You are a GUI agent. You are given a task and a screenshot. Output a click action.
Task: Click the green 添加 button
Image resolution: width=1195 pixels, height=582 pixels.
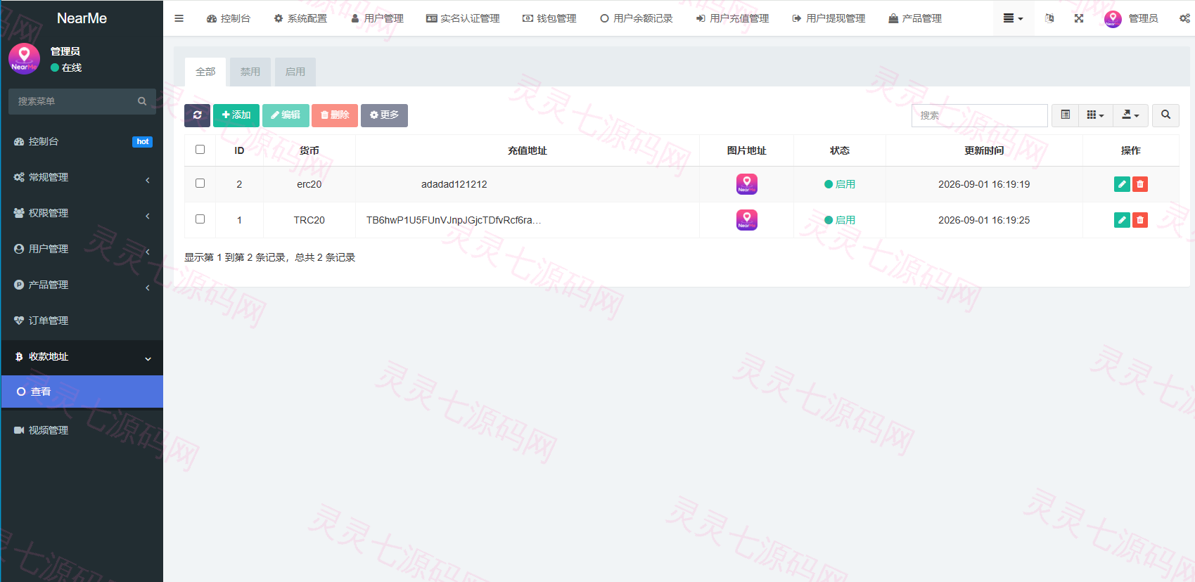236,115
